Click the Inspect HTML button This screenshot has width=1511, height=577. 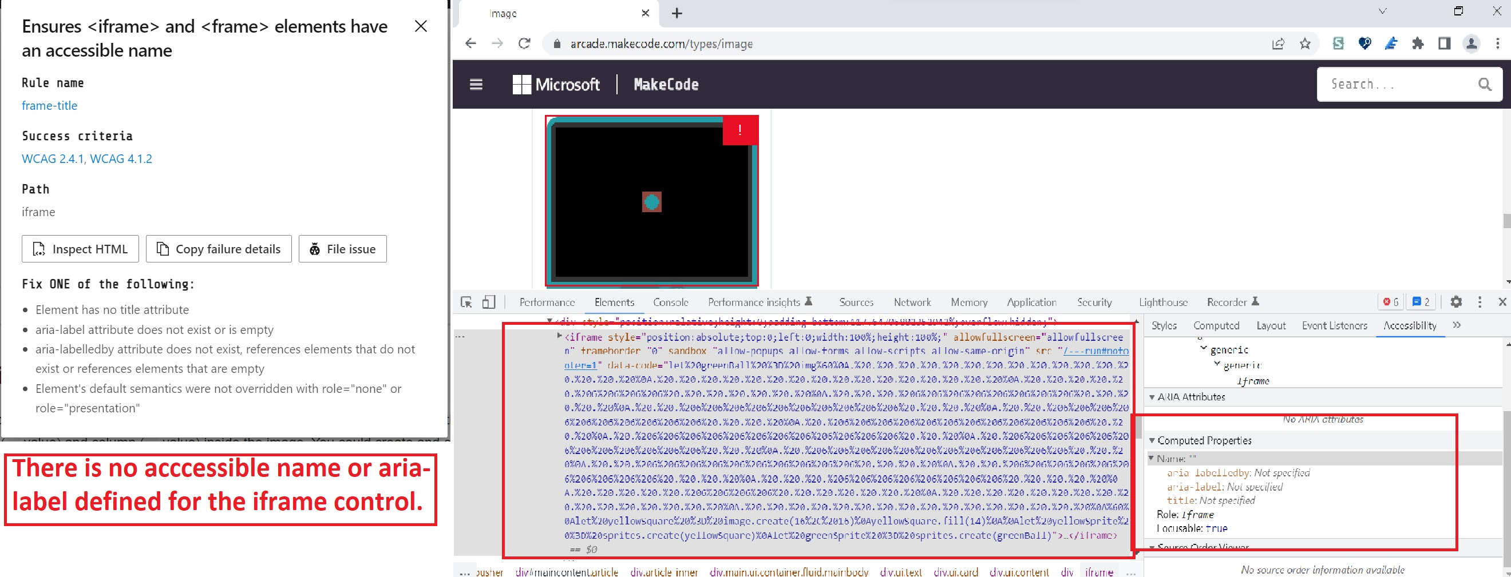coord(80,248)
